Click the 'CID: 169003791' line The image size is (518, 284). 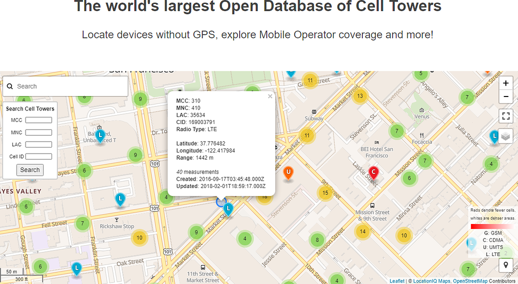coord(196,122)
